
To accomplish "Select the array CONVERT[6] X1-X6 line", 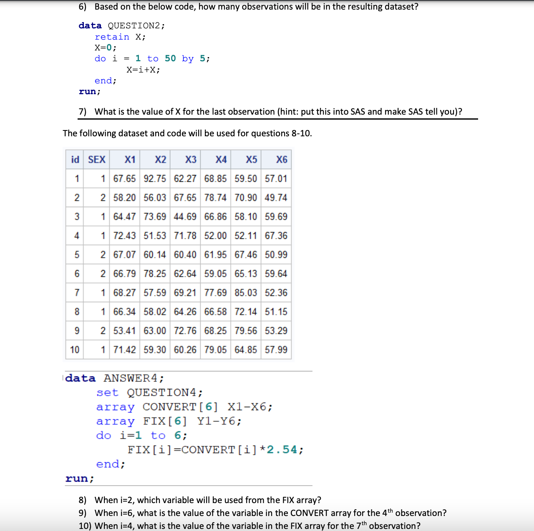I will [184, 407].
